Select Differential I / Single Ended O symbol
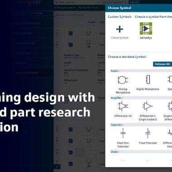 [147, 106]
